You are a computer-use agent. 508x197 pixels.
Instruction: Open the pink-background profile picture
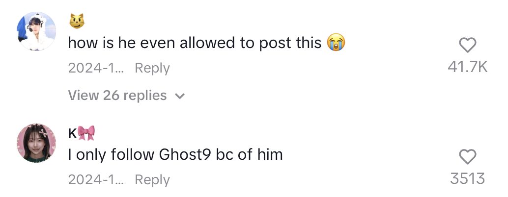pyautogui.click(x=36, y=143)
